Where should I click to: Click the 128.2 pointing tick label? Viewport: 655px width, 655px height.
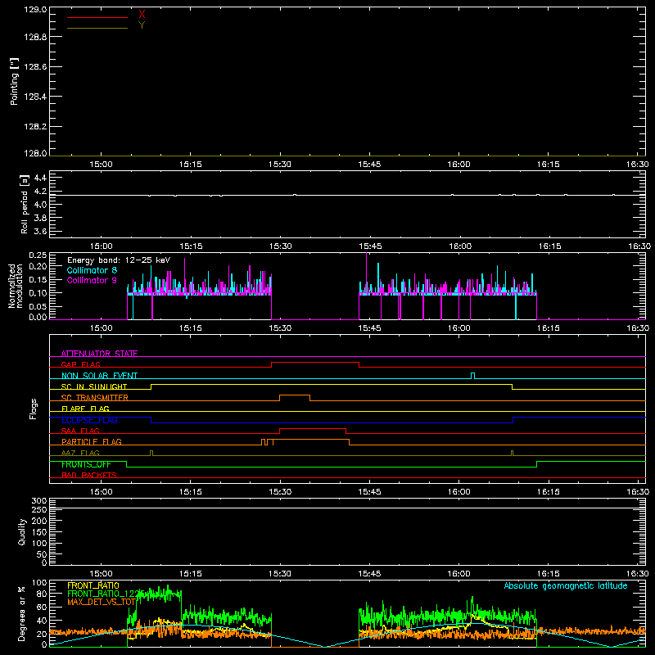(35, 127)
